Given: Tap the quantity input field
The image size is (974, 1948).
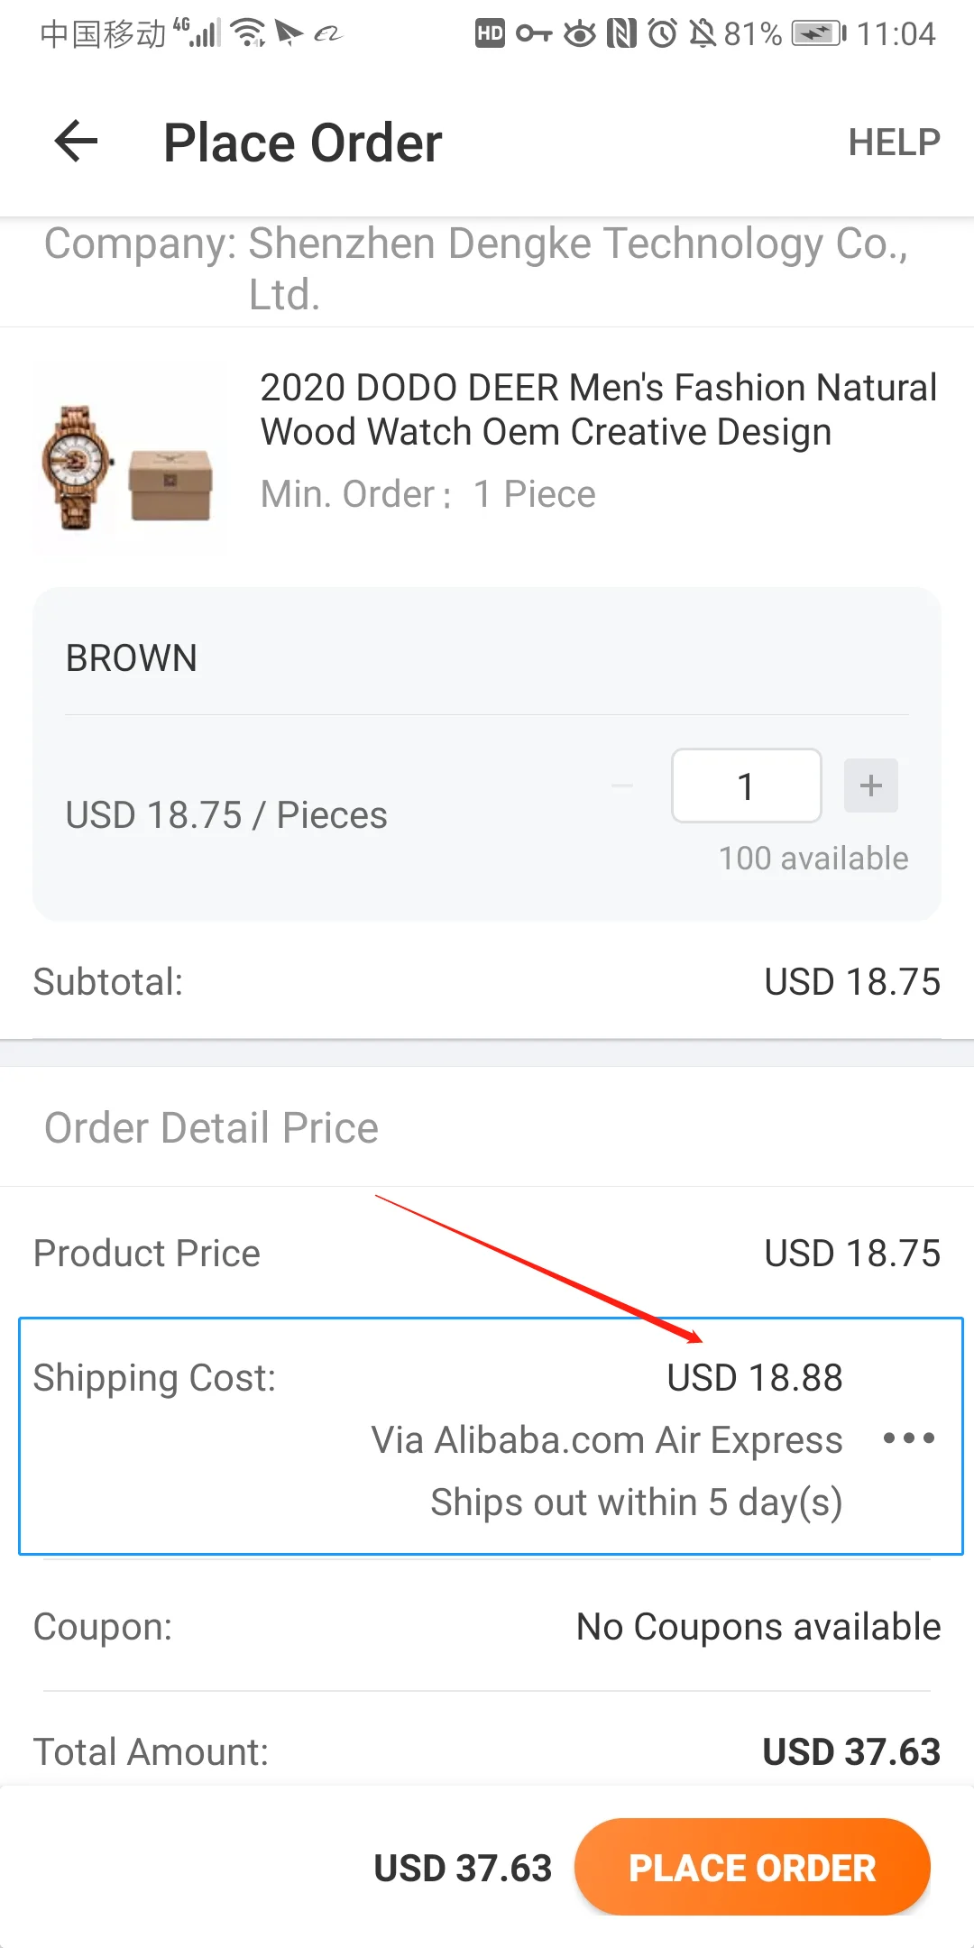Looking at the screenshot, I should [746, 786].
